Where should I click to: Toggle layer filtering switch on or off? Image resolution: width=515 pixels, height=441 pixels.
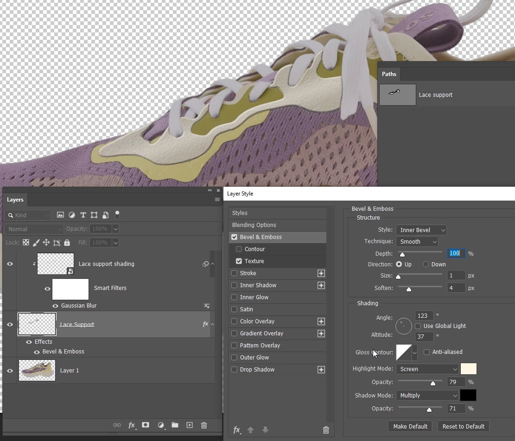tap(117, 214)
